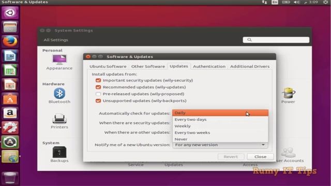Screen dimensions: 331x186
Task: Open Appearance settings in System Settings
Action: point(59,63)
